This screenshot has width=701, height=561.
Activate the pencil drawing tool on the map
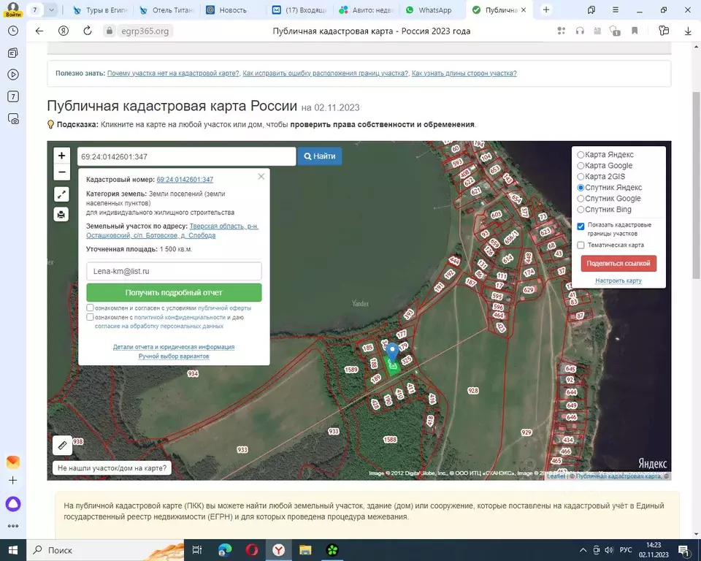coord(61,445)
